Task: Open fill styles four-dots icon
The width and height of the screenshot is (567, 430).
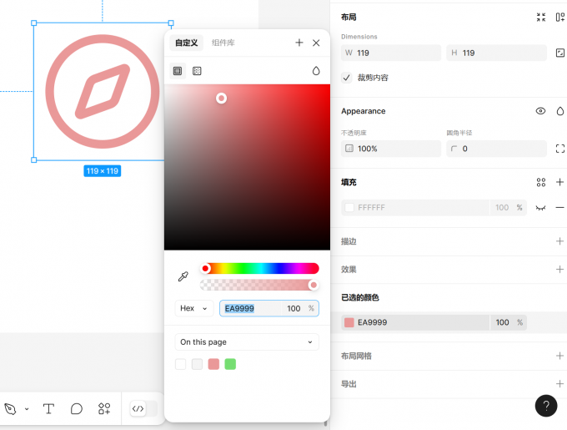Action: tap(541, 182)
